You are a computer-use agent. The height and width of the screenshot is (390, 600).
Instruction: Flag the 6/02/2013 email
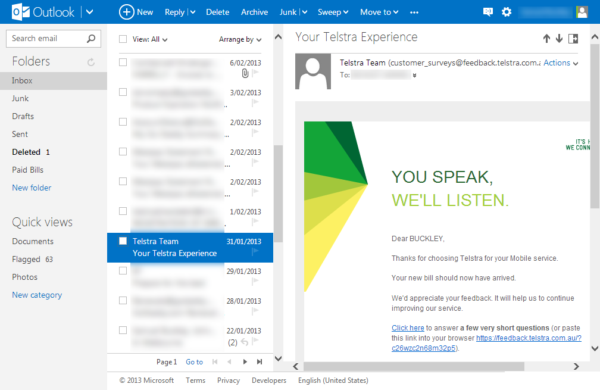click(255, 72)
